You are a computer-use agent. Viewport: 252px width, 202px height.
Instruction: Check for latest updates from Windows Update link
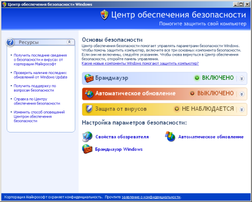[40, 75]
